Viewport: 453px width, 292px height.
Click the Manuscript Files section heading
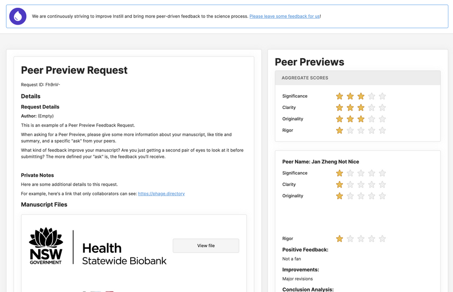click(x=44, y=205)
